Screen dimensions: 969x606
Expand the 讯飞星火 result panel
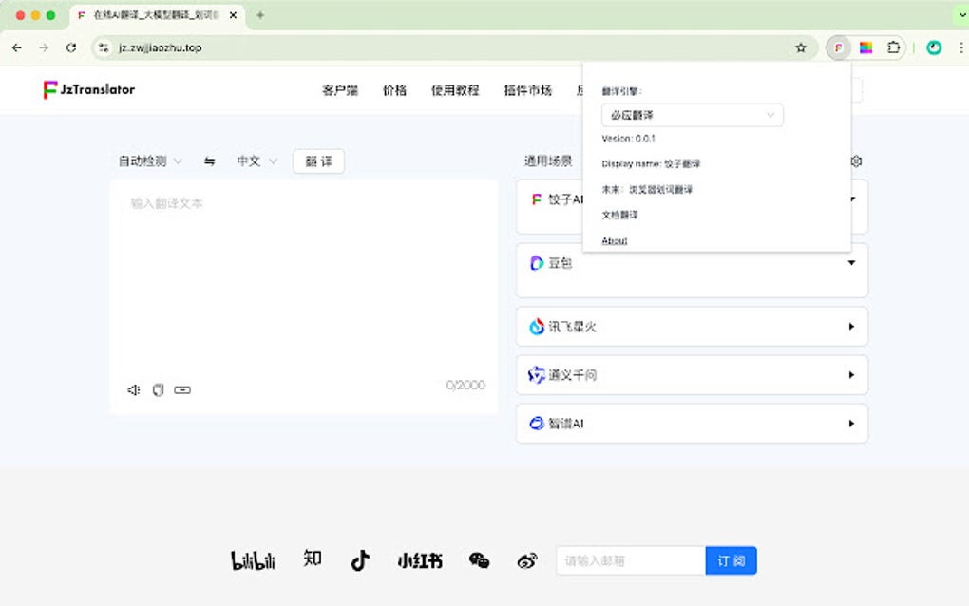(x=851, y=326)
